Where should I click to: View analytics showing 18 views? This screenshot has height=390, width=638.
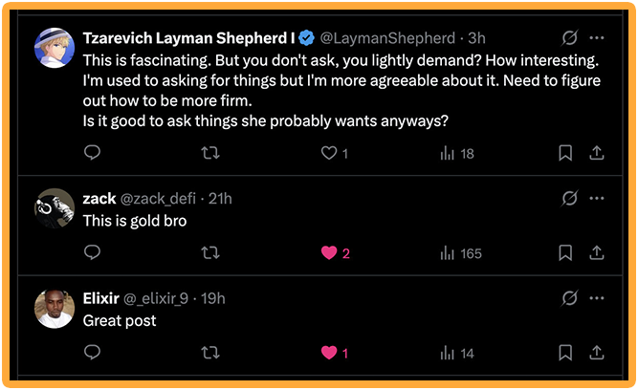(x=456, y=153)
